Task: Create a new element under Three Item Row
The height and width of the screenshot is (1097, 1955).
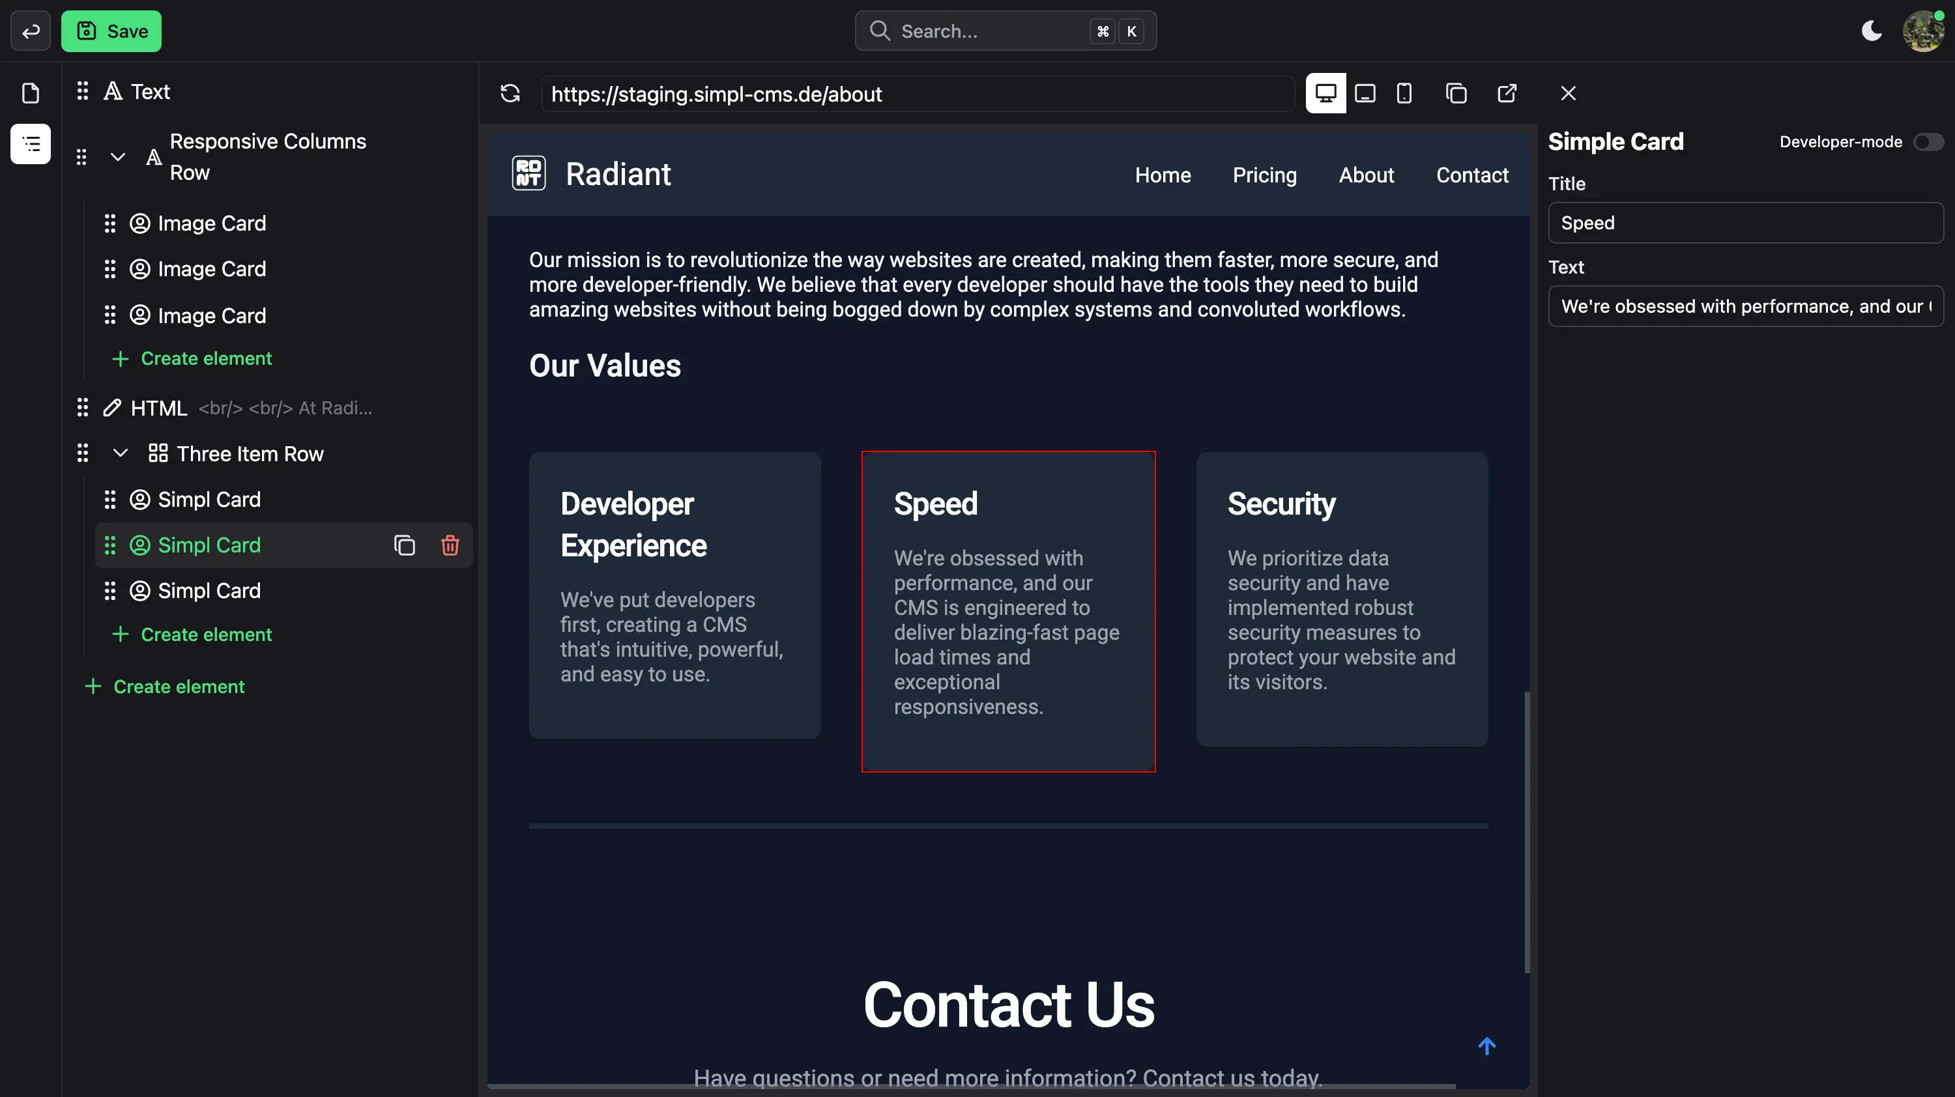Action: (191, 635)
